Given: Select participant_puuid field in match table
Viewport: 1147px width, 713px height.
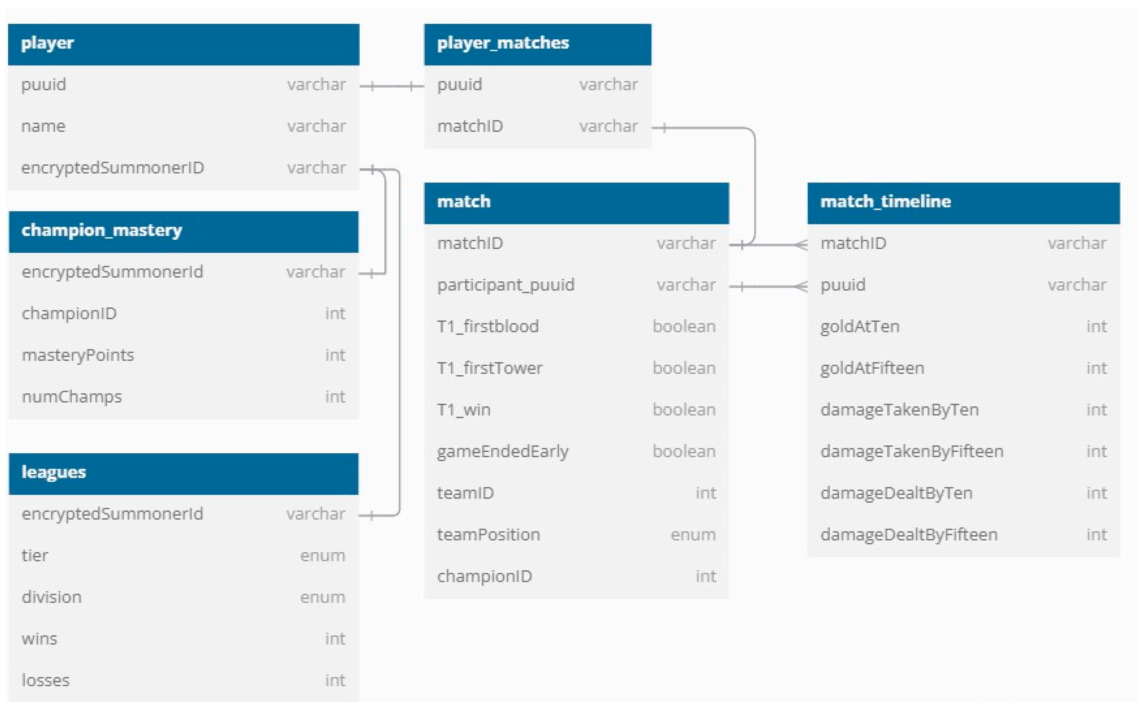Looking at the screenshot, I should [x=576, y=286].
